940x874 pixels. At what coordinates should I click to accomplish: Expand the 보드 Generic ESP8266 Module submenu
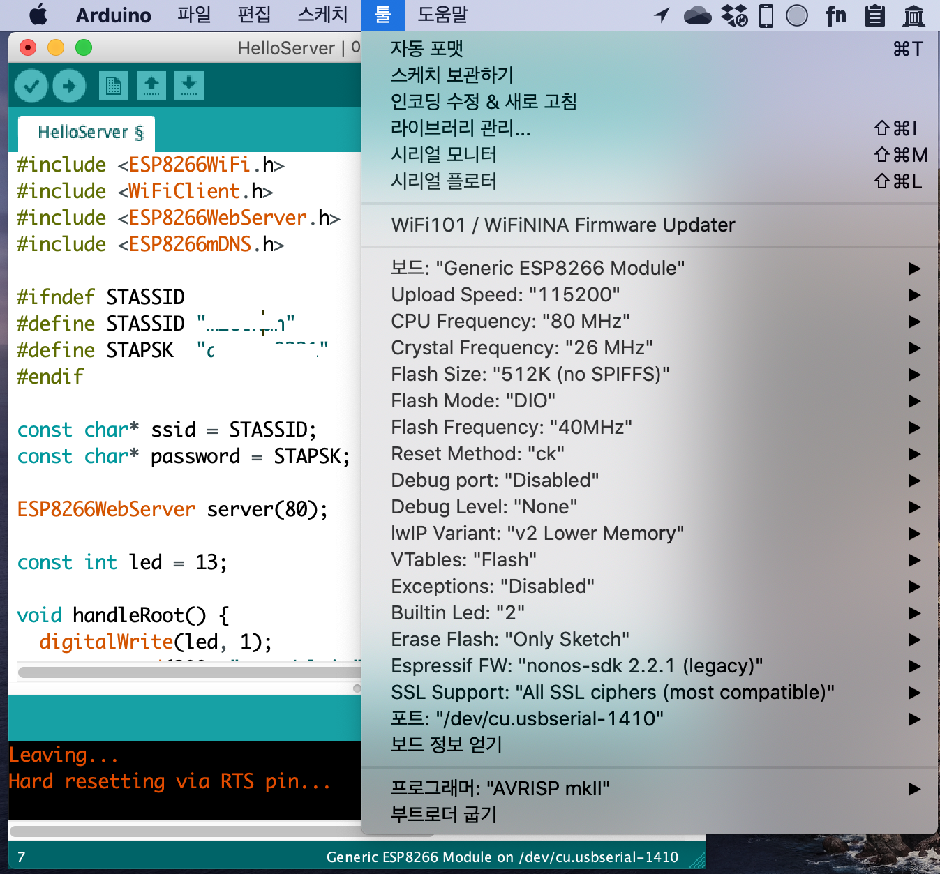[650, 269]
